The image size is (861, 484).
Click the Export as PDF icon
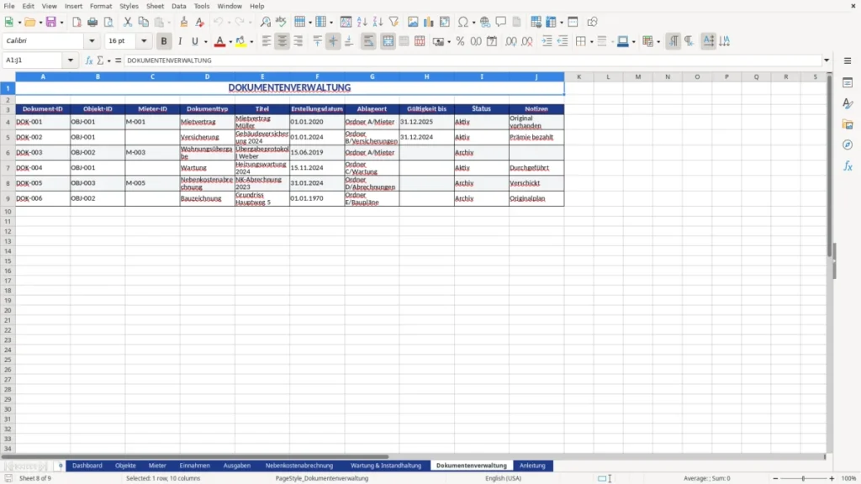[77, 22]
